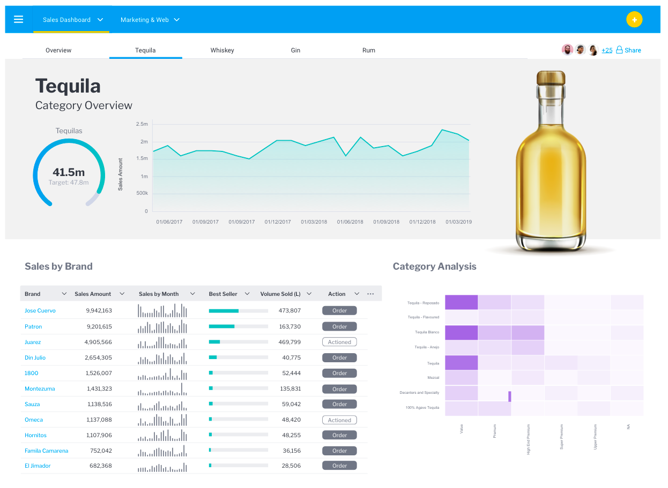This screenshot has height=488, width=668.
Task: Select the Rum tab
Action: pyautogui.click(x=369, y=50)
